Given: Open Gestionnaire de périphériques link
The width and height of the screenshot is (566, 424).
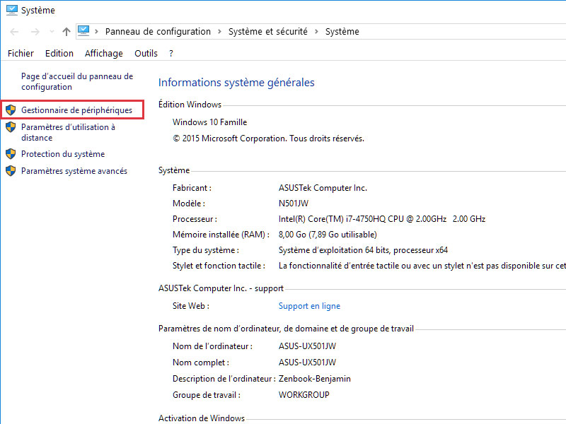Looking at the screenshot, I should click(76, 110).
